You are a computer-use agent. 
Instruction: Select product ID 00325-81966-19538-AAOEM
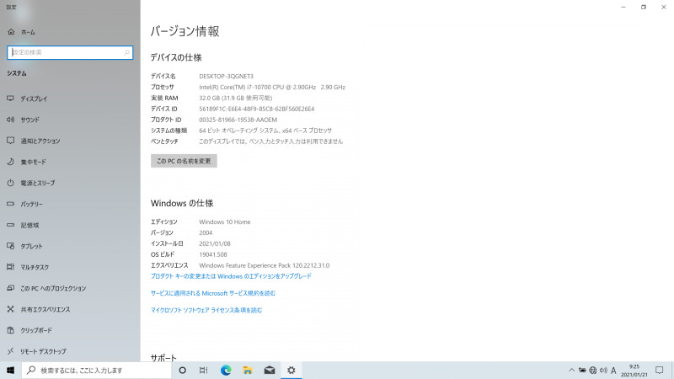(x=238, y=120)
